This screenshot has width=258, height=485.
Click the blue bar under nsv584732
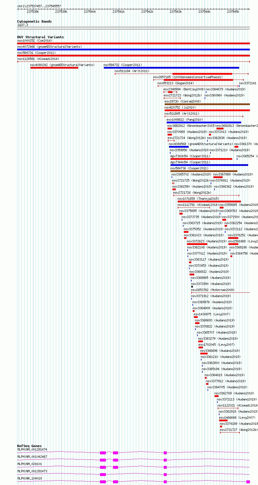[x=171, y=68]
